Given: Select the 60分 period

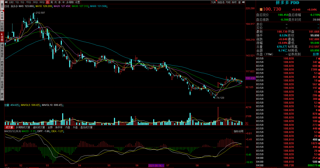Looking at the screenshot, I should (42, 2).
